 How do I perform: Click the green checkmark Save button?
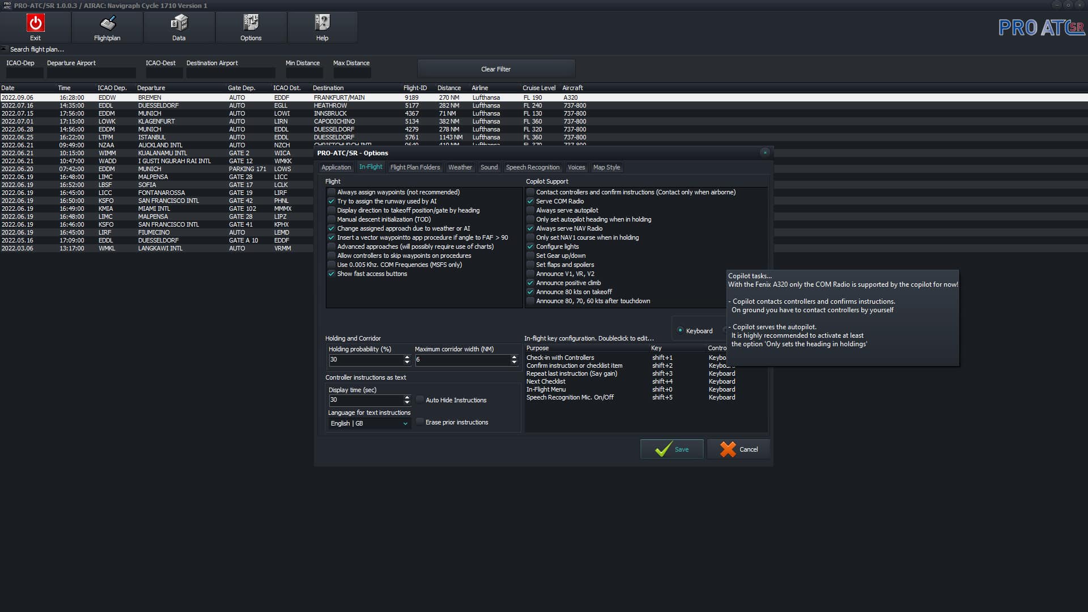point(671,449)
